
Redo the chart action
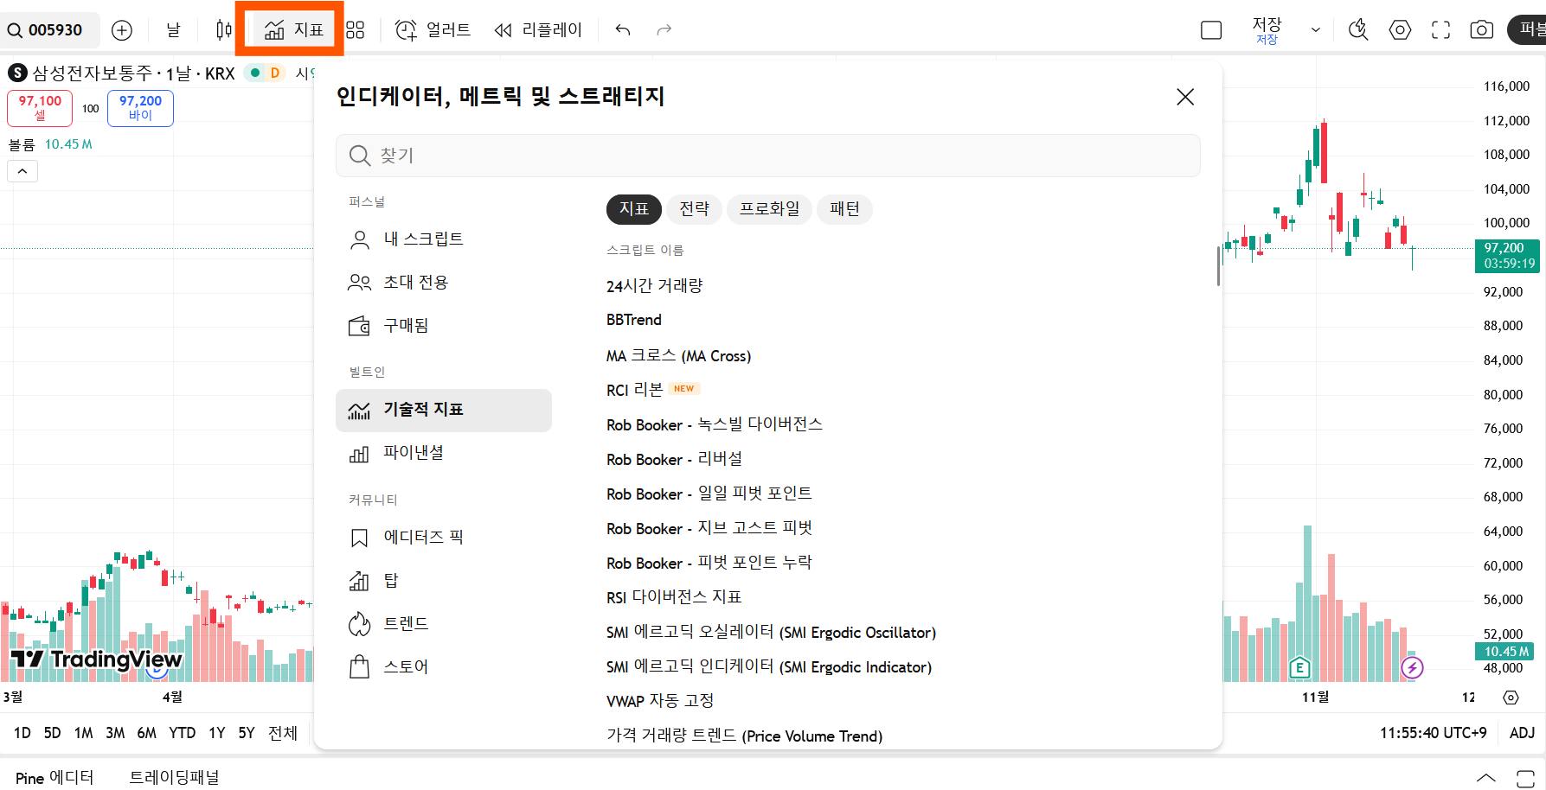(664, 30)
